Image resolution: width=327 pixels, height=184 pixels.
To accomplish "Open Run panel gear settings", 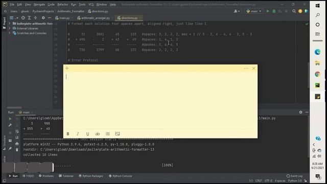I will (x=300, y=112).
